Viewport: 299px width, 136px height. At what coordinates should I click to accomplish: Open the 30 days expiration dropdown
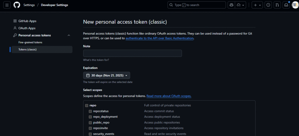[107, 75]
